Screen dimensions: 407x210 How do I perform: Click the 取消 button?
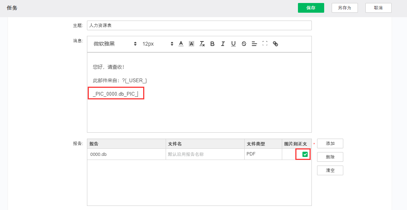click(379, 8)
